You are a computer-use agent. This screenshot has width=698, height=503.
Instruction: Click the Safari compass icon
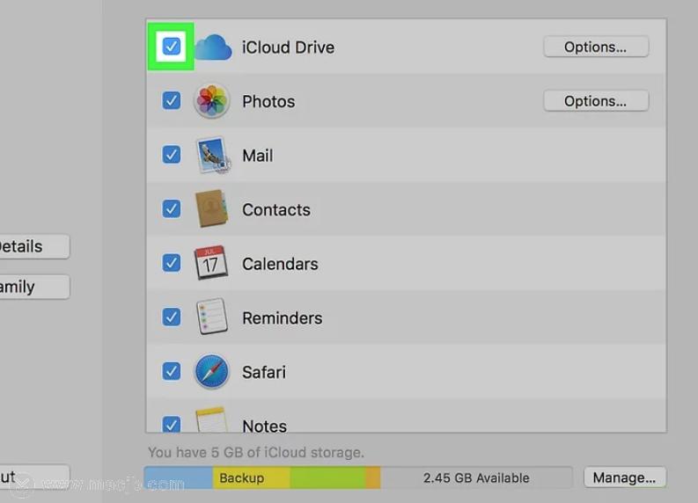(x=212, y=372)
